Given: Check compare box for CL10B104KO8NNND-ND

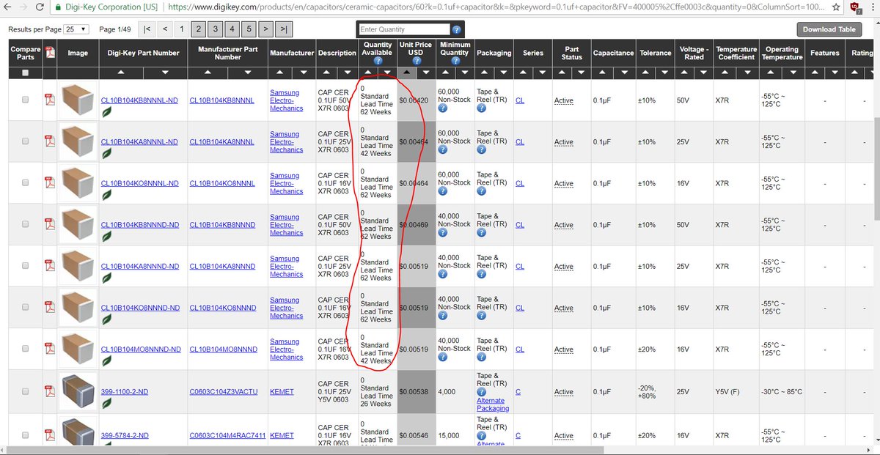Looking at the screenshot, I should click(26, 308).
